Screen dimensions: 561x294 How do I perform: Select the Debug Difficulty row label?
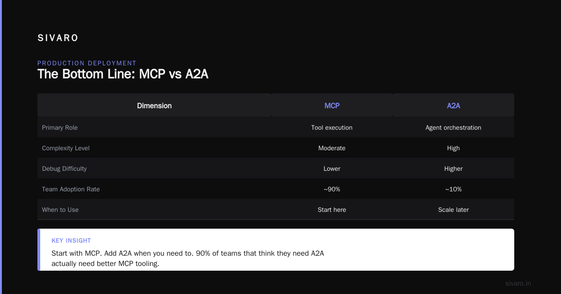coord(65,168)
